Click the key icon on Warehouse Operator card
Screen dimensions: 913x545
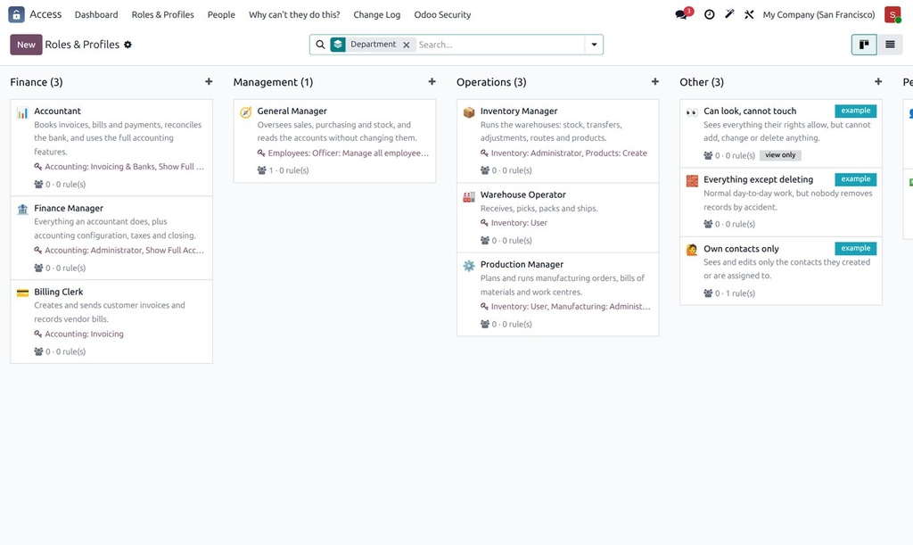pos(484,222)
